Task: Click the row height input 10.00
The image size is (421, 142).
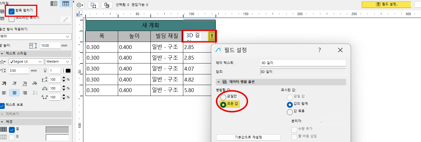Action: click(50, 46)
